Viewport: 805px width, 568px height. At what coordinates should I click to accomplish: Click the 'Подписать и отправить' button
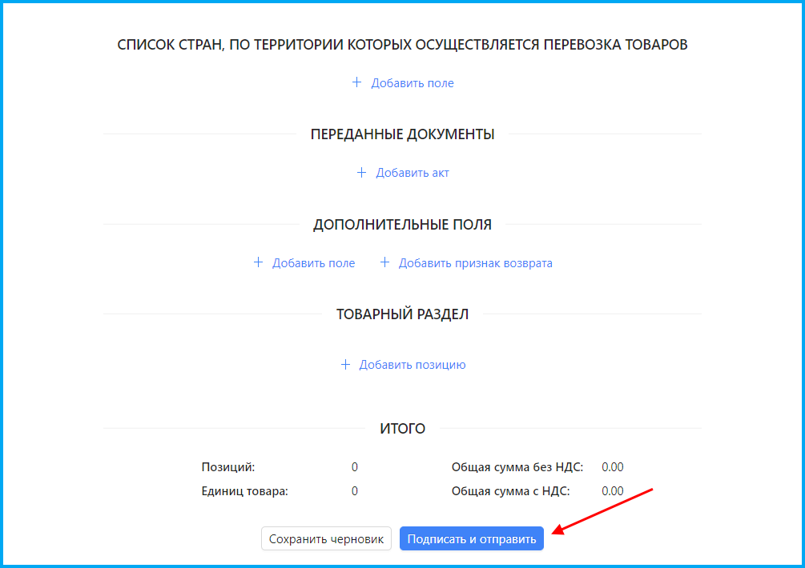point(471,538)
